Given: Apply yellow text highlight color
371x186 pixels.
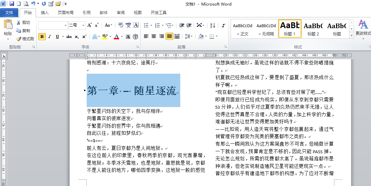Looking at the screenshot, I should tap(105, 36).
